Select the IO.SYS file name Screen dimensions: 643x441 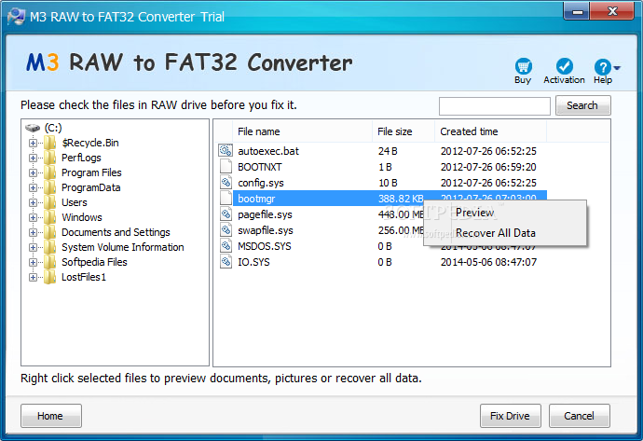(x=253, y=262)
